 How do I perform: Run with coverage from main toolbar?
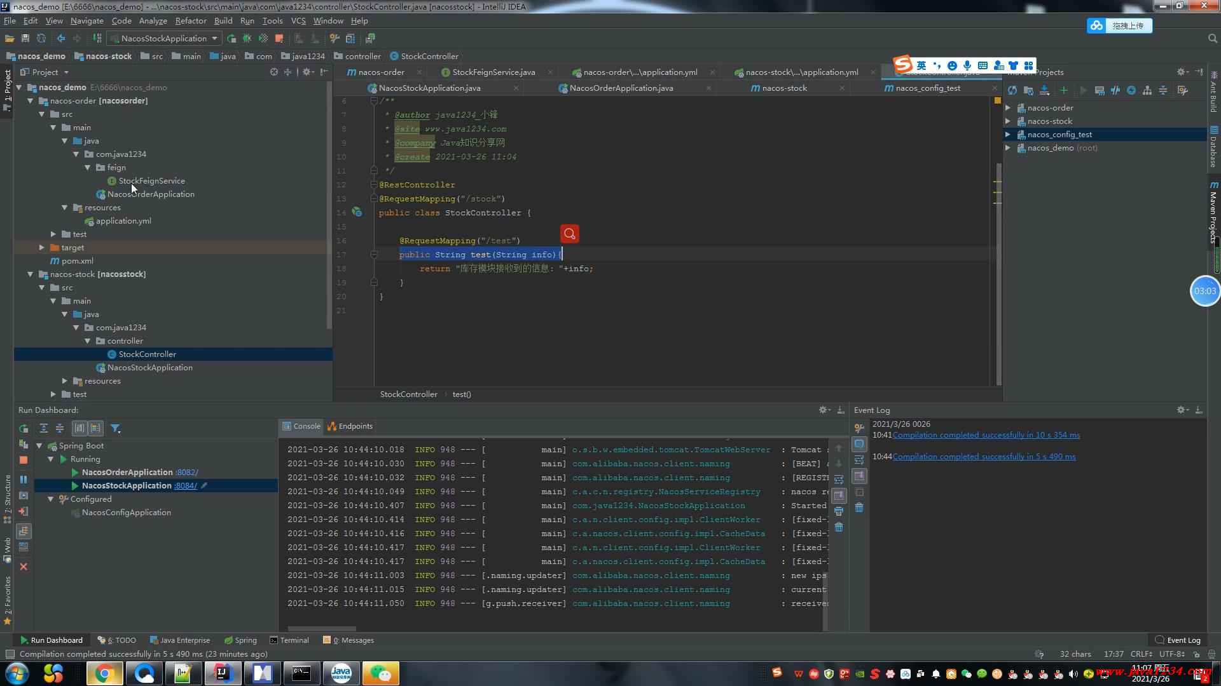click(263, 39)
